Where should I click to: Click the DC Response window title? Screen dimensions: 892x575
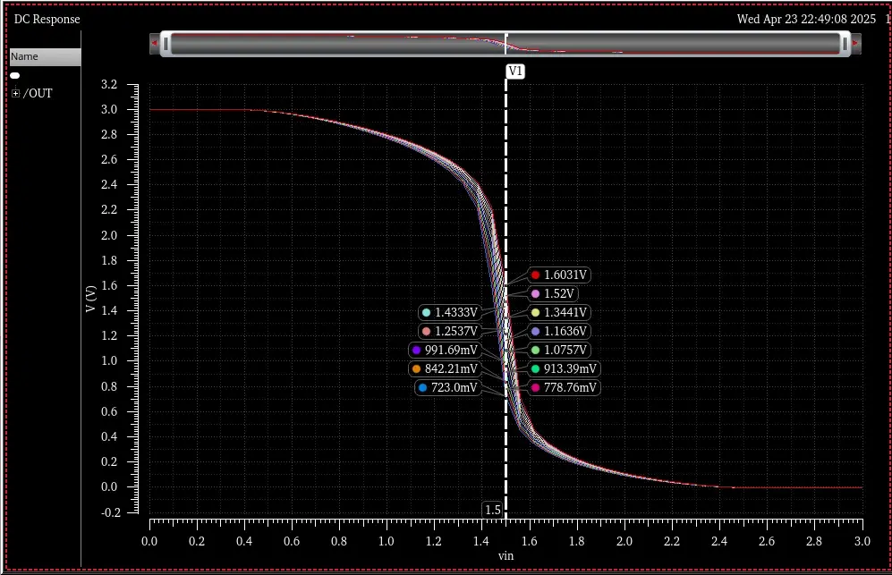47,19
